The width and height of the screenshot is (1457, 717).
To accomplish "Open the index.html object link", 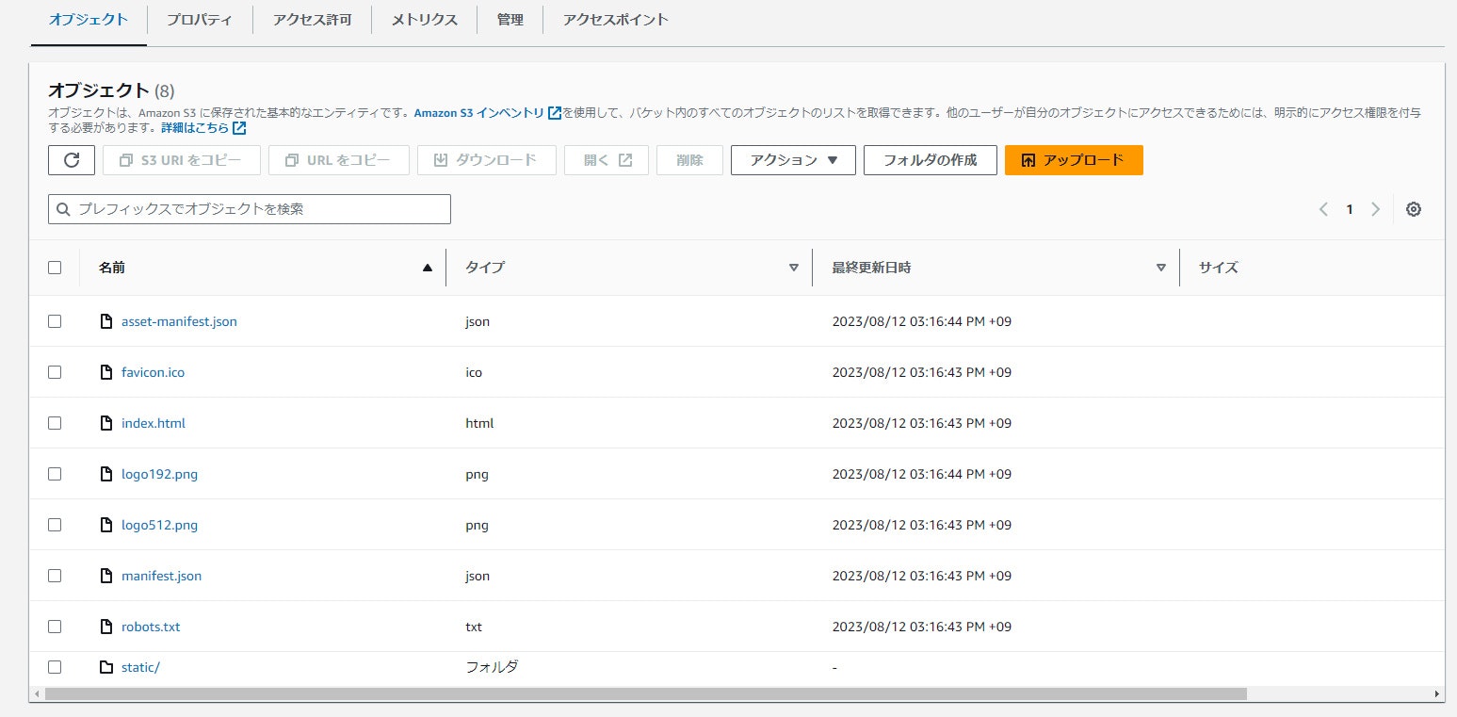I will coord(154,423).
